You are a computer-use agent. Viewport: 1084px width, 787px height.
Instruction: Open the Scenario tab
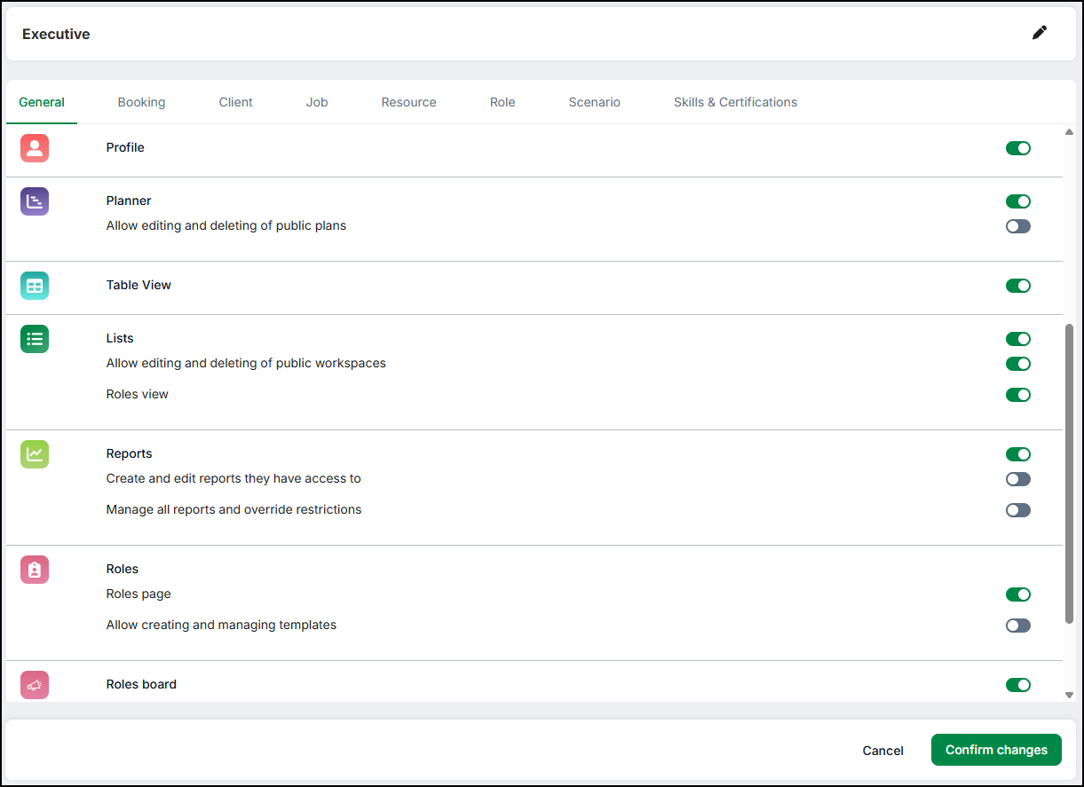coord(595,102)
